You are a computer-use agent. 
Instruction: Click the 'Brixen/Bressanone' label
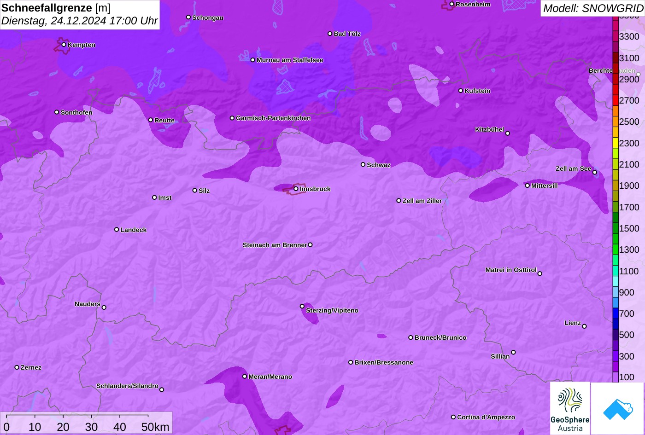[384, 362]
